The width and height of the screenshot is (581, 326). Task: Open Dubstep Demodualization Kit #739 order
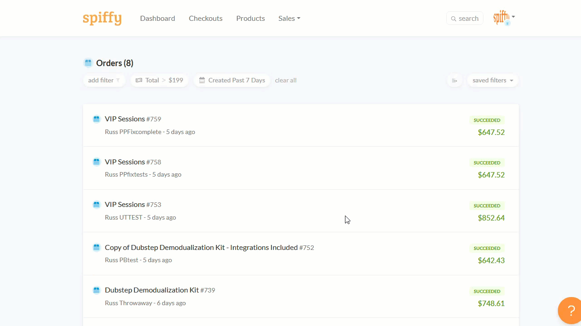[160, 290]
